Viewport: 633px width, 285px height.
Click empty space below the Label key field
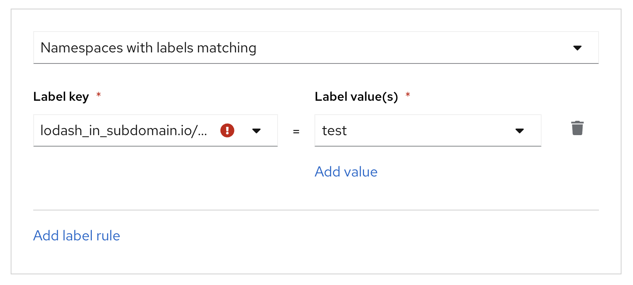click(155, 176)
